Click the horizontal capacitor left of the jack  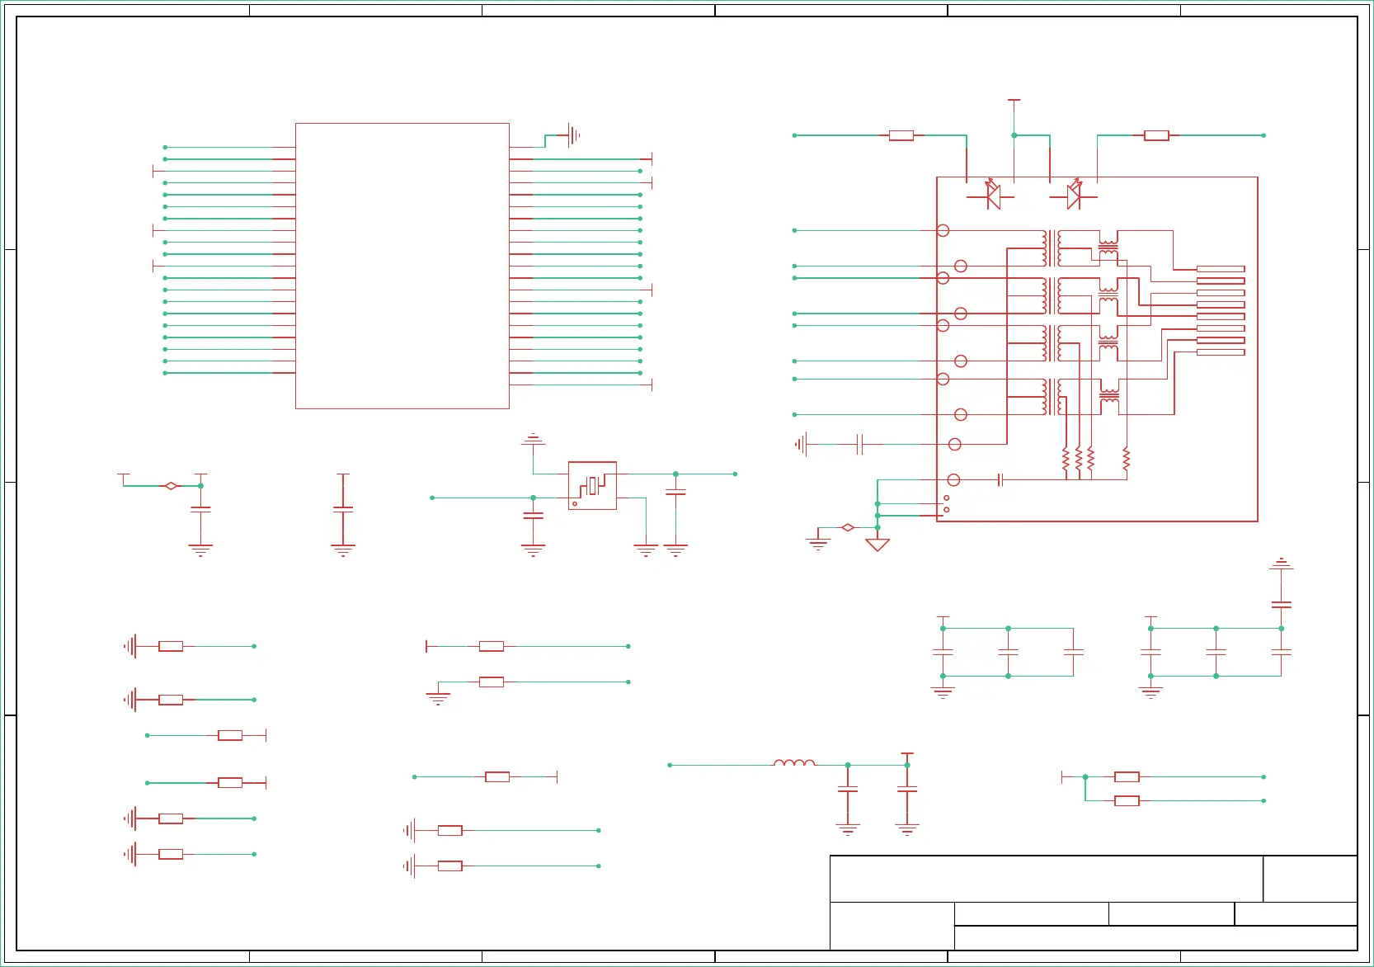(860, 444)
